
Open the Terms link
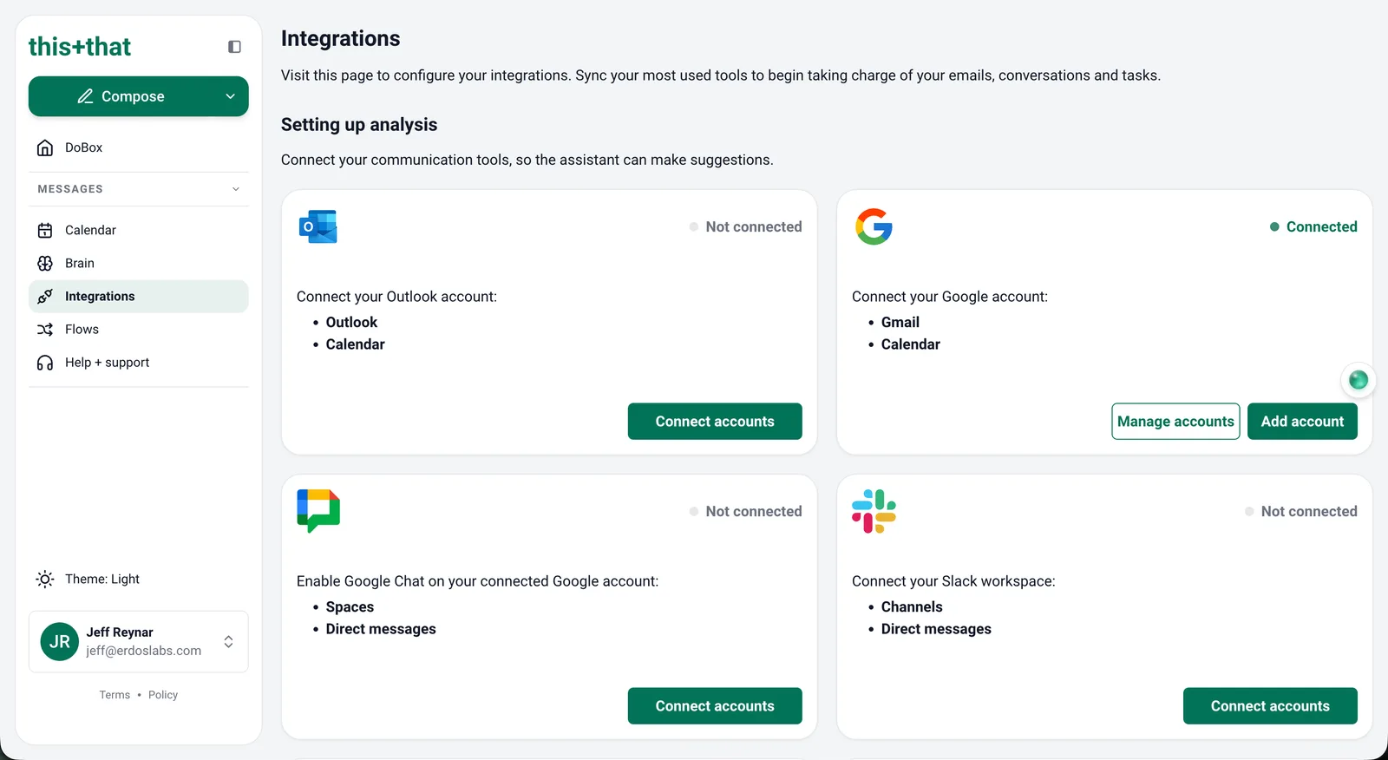coord(115,695)
